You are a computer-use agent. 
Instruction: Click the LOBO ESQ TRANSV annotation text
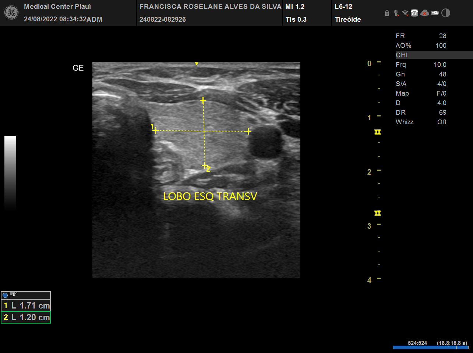click(210, 196)
